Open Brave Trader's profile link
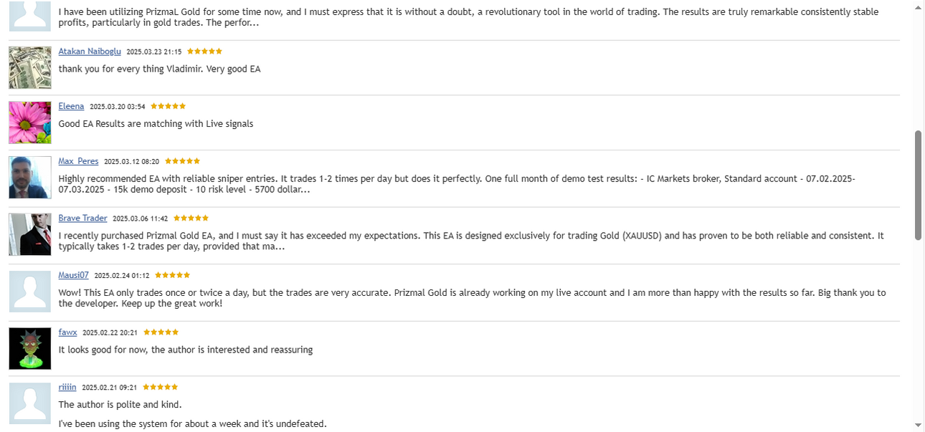Viewport: 925px width, 432px height. coord(82,218)
